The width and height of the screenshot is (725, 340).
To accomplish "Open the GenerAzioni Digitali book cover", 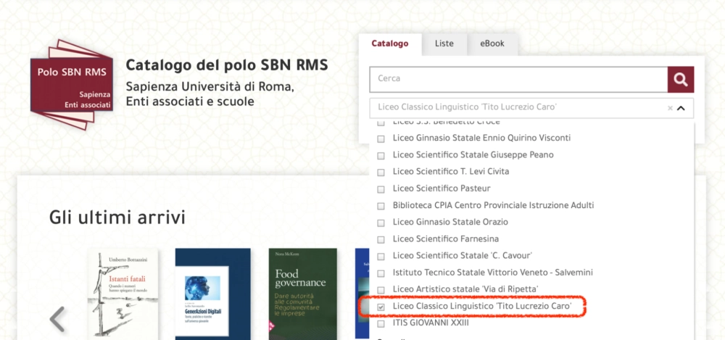I will point(212,294).
